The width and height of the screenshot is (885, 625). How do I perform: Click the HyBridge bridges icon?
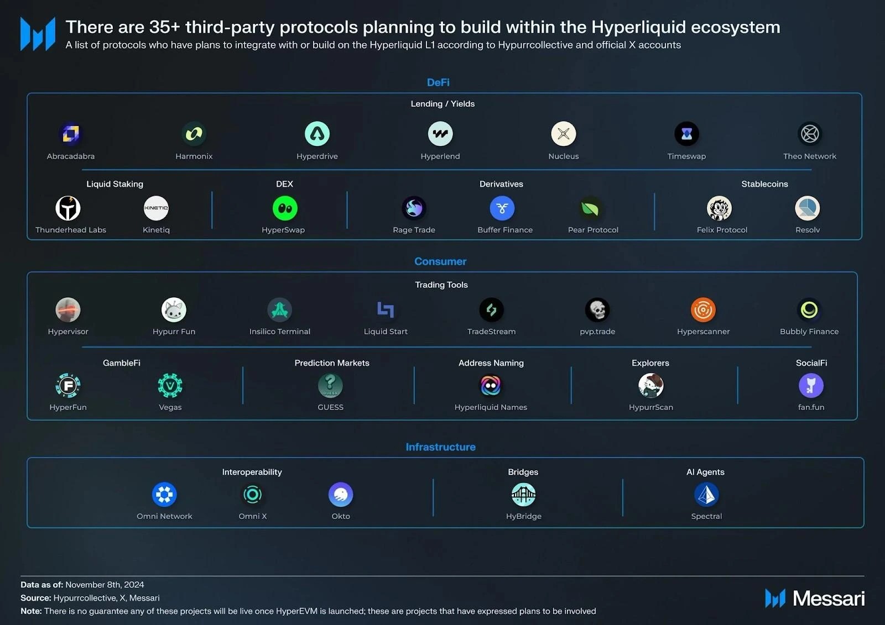(x=523, y=494)
